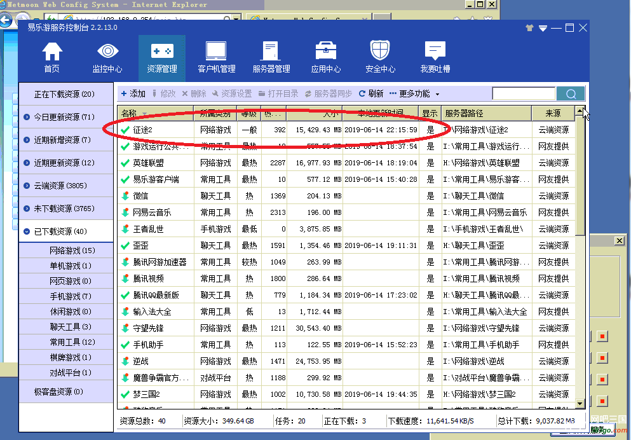Viewport: 631px width, 440px height.
Task: Expand 云端资源 (3805) category
Action: click(x=66, y=186)
